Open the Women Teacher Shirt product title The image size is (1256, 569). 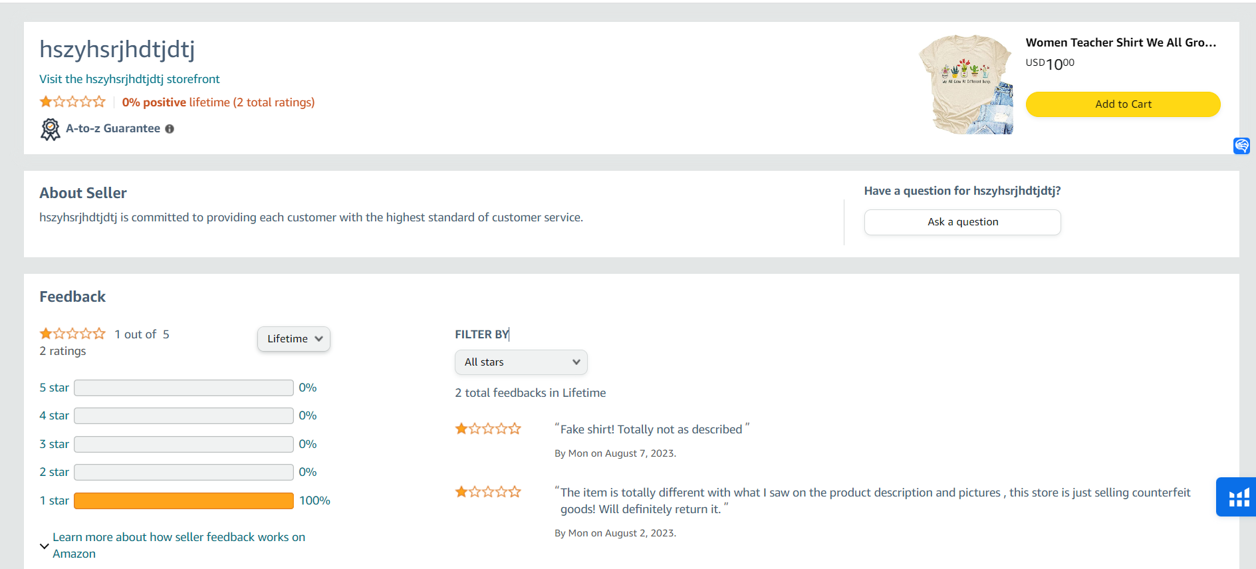(x=1120, y=43)
